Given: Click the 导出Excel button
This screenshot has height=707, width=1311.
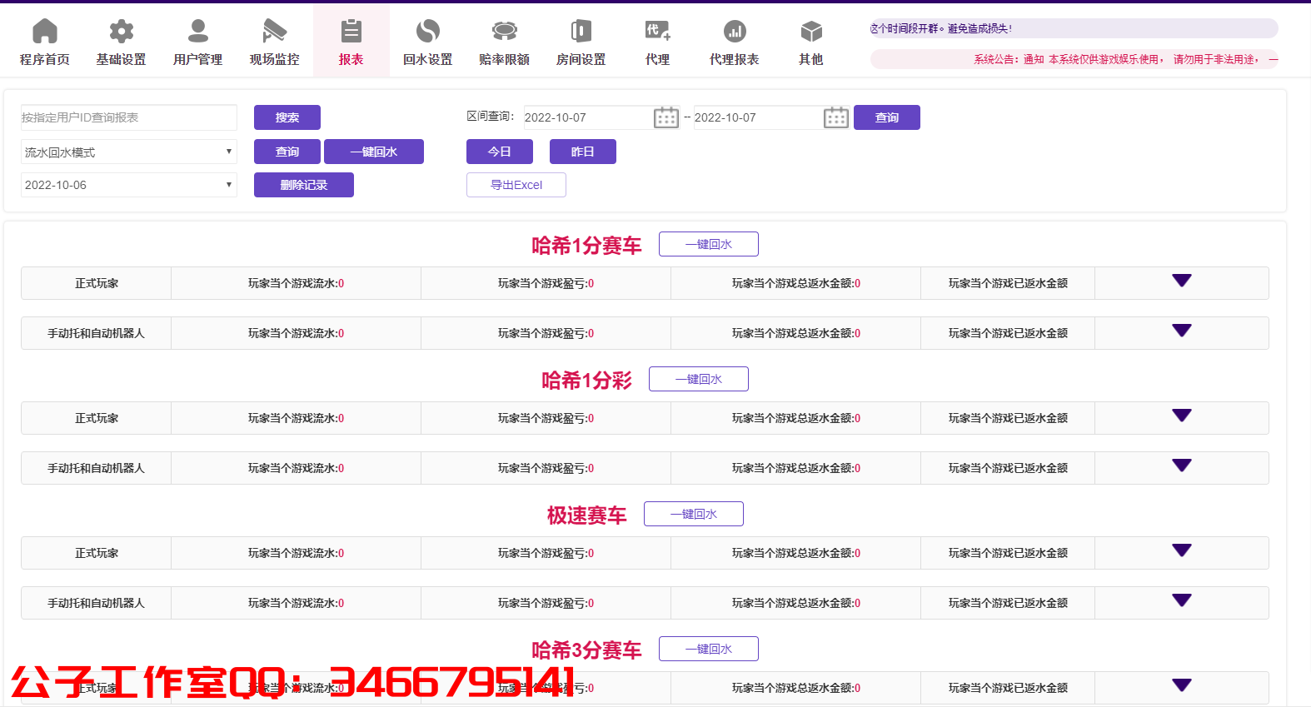Looking at the screenshot, I should tap(516, 185).
